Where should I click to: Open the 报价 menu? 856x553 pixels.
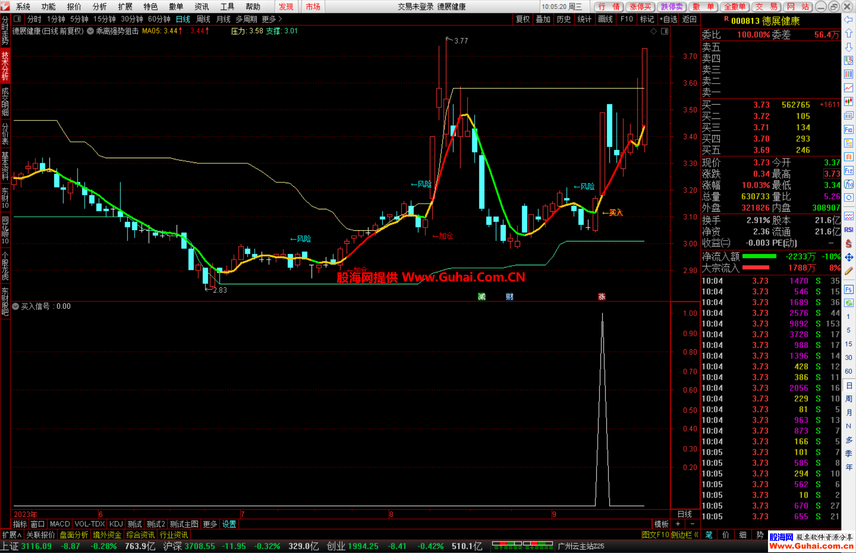point(74,7)
